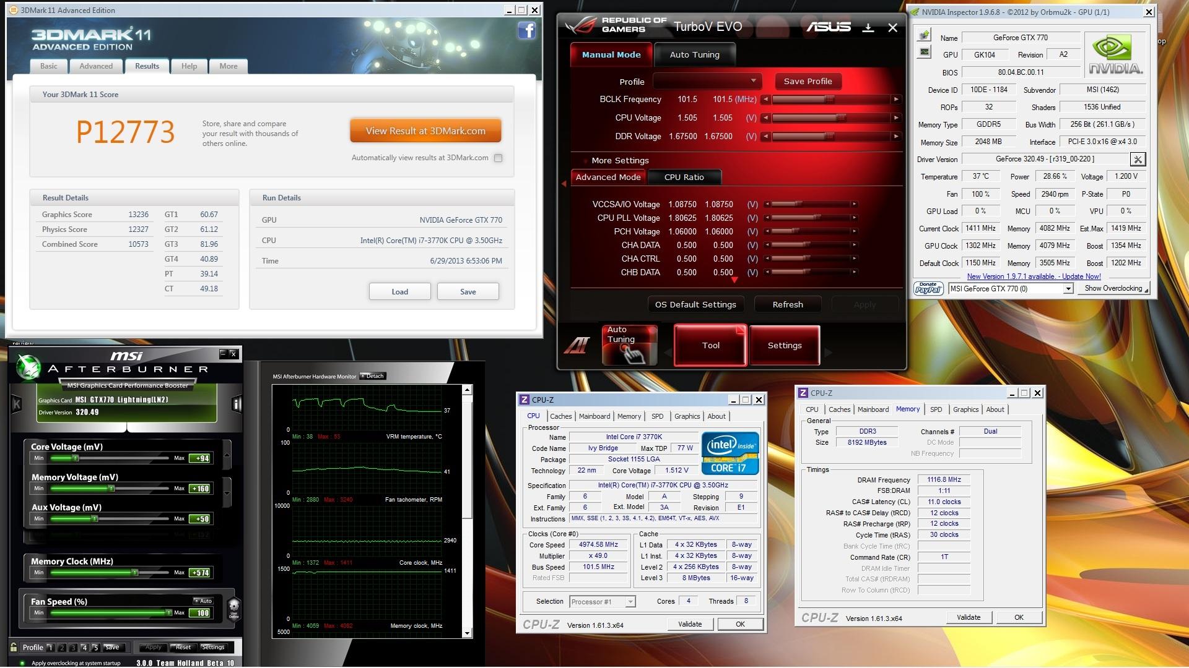
Task: Open the CPU-Z Processor #1 selection dropdown
Action: coord(603,601)
